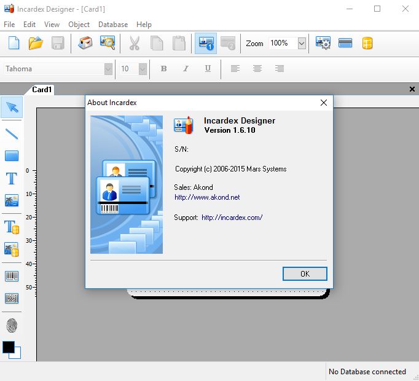Toggle Underline formatting
The height and width of the screenshot is (381, 419).
tap(208, 69)
